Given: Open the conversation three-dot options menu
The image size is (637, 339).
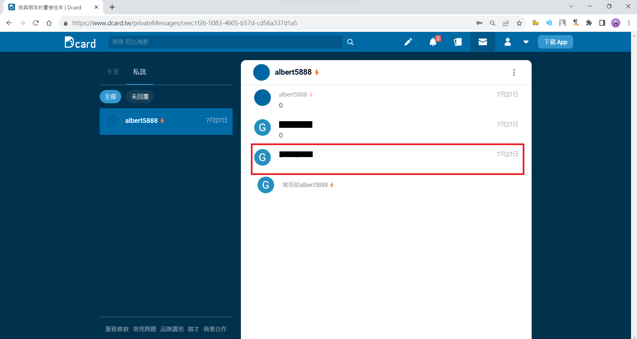Looking at the screenshot, I should pos(514,72).
